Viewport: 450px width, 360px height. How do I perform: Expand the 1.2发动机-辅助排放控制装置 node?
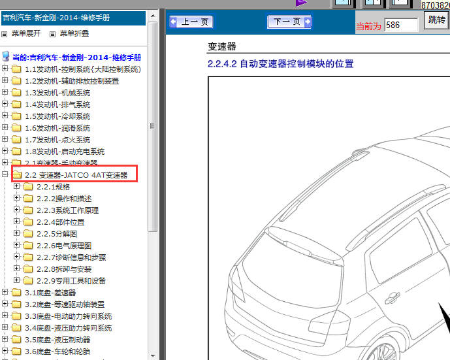5,80
